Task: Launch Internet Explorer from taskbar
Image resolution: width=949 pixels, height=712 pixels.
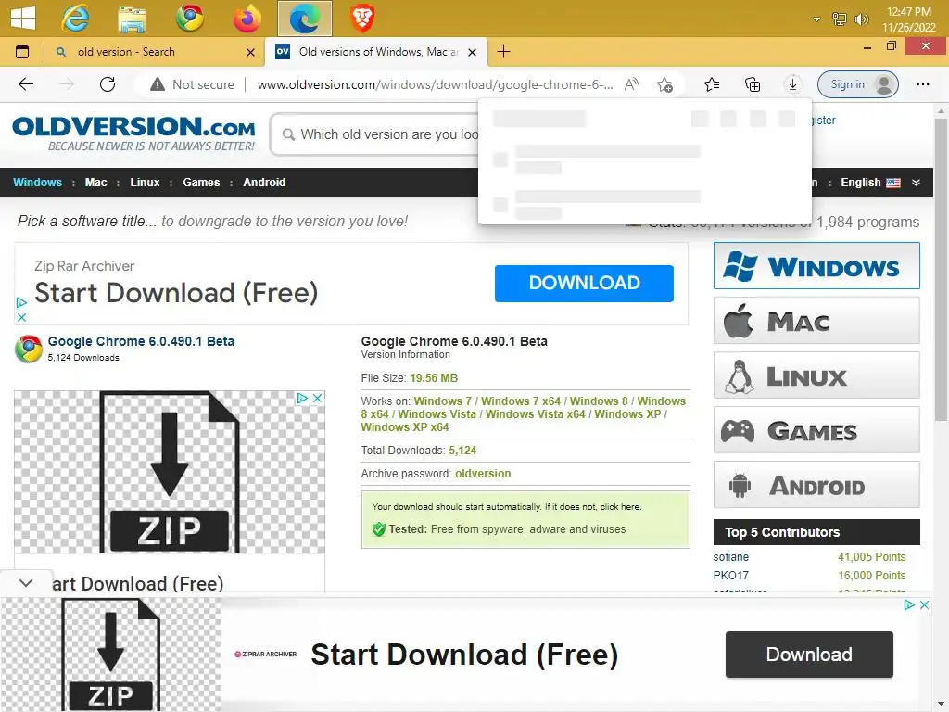Action: [x=75, y=19]
